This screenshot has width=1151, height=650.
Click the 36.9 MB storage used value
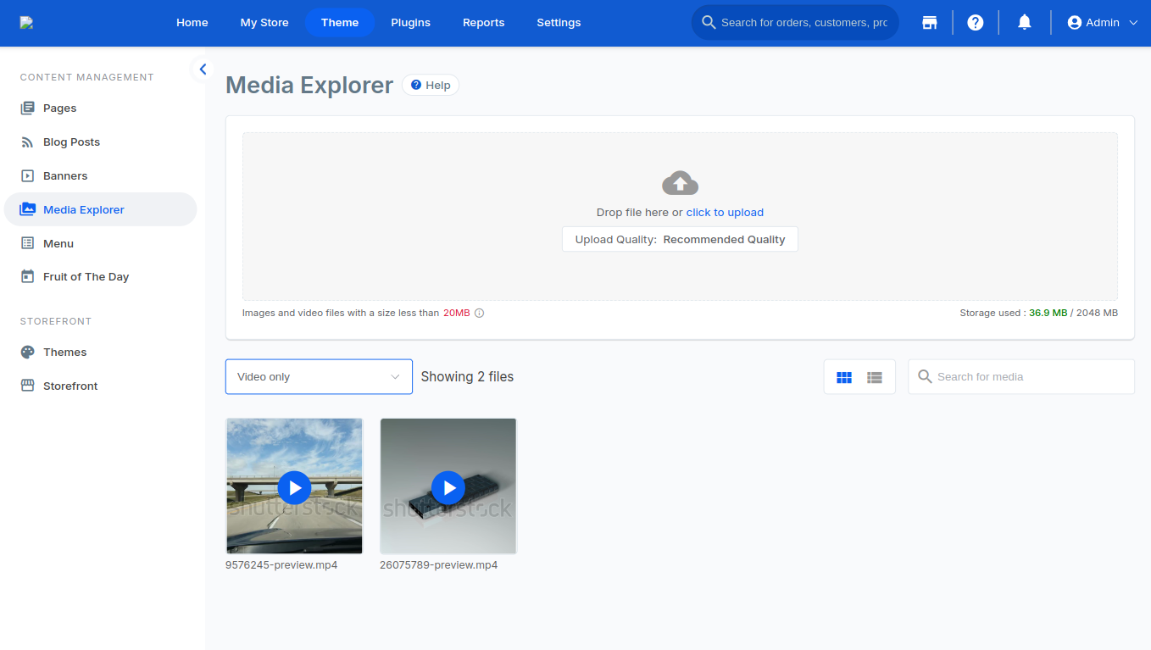pos(1048,313)
